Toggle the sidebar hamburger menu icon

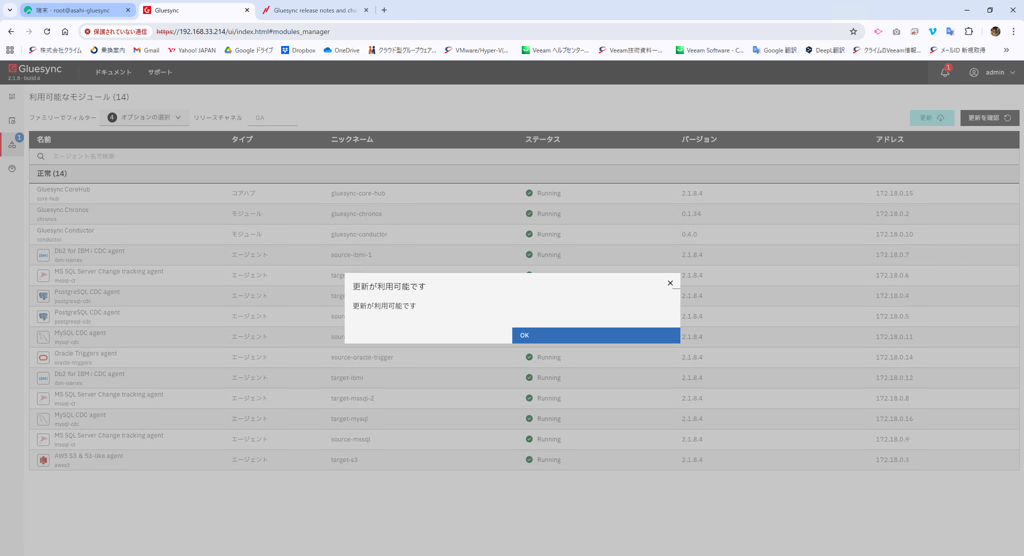coord(12,96)
